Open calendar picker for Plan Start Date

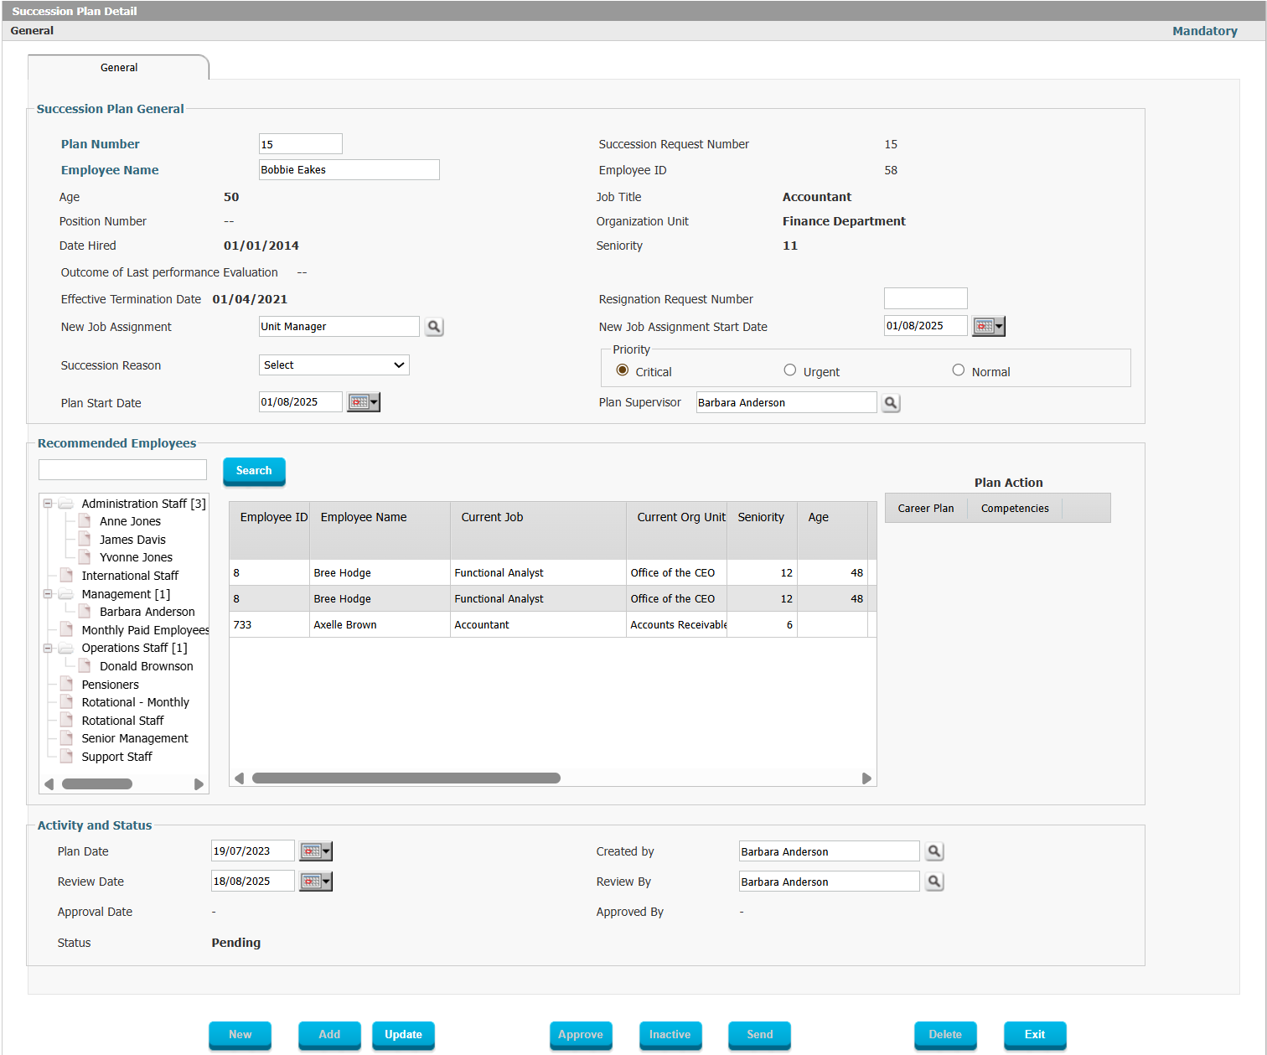tap(364, 402)
